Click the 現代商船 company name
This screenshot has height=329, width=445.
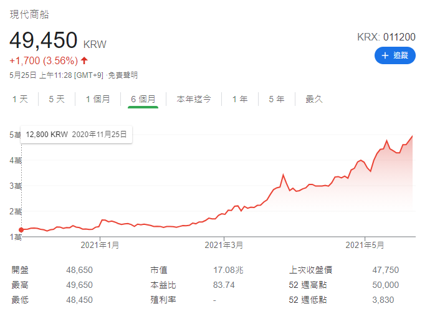point(29,14)
